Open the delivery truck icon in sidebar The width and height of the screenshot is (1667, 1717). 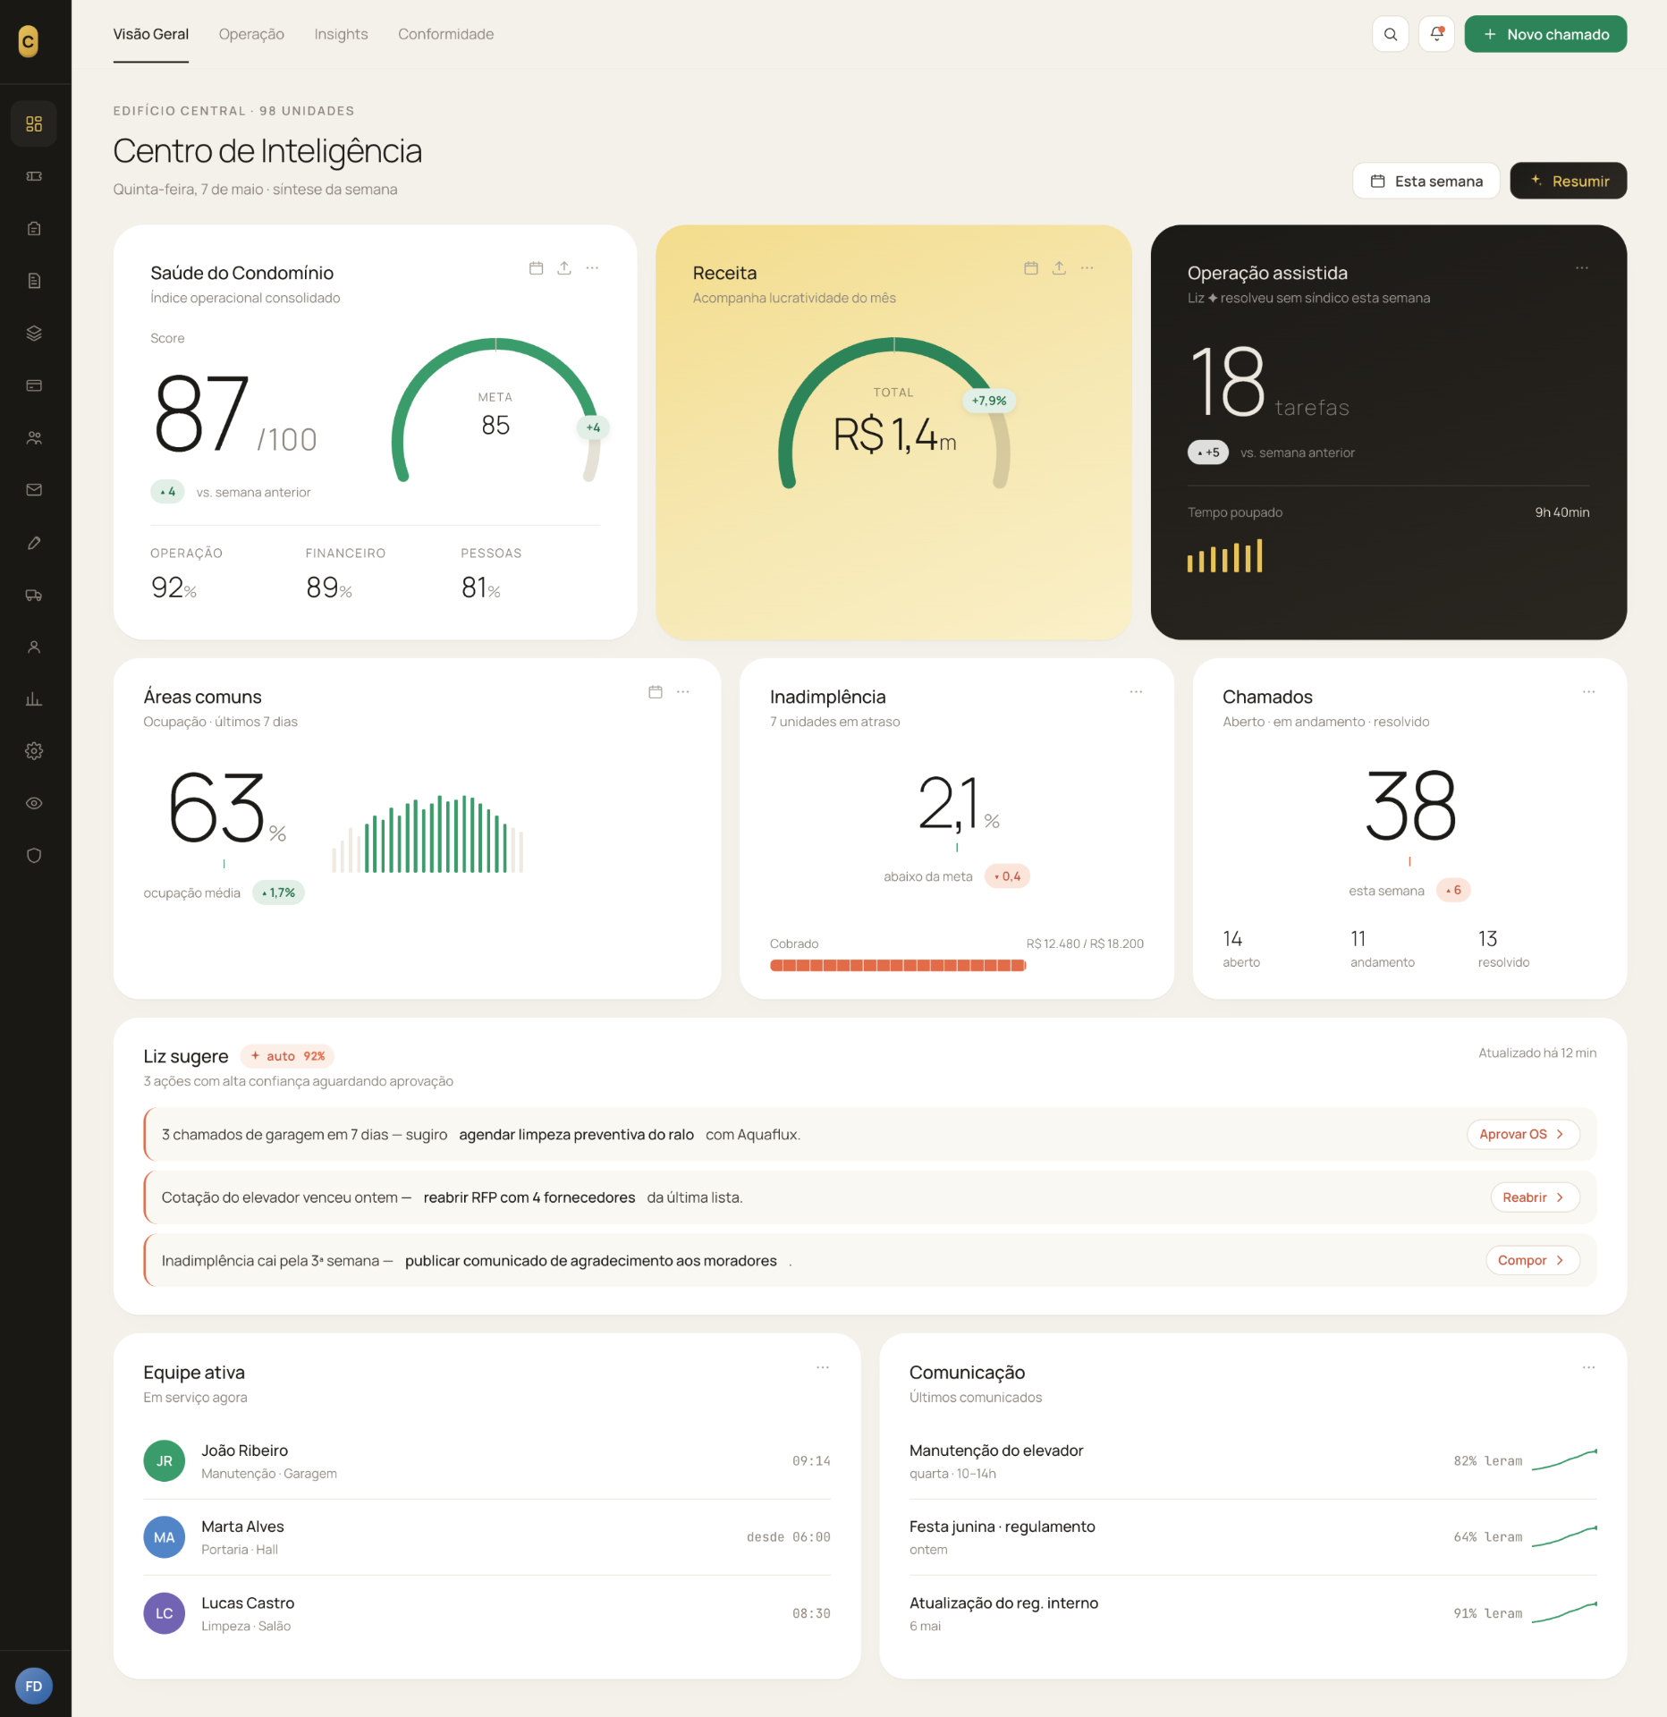(x=34, y=595)
